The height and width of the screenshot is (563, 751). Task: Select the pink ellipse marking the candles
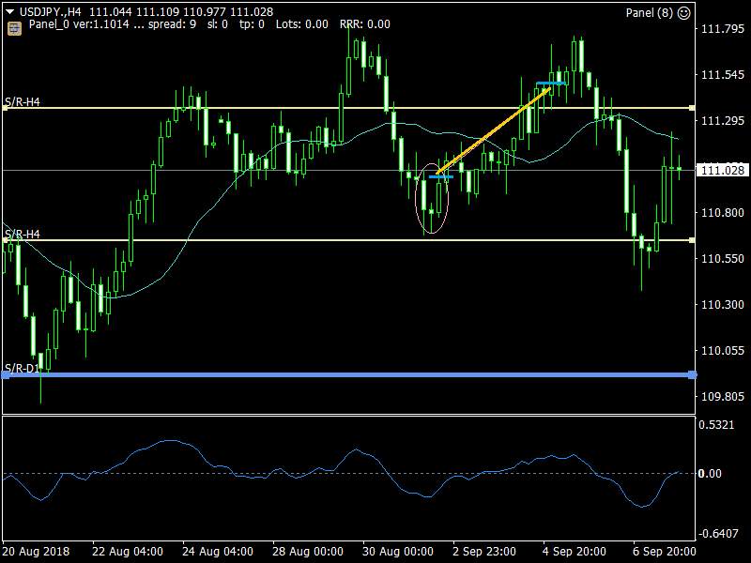432,198
